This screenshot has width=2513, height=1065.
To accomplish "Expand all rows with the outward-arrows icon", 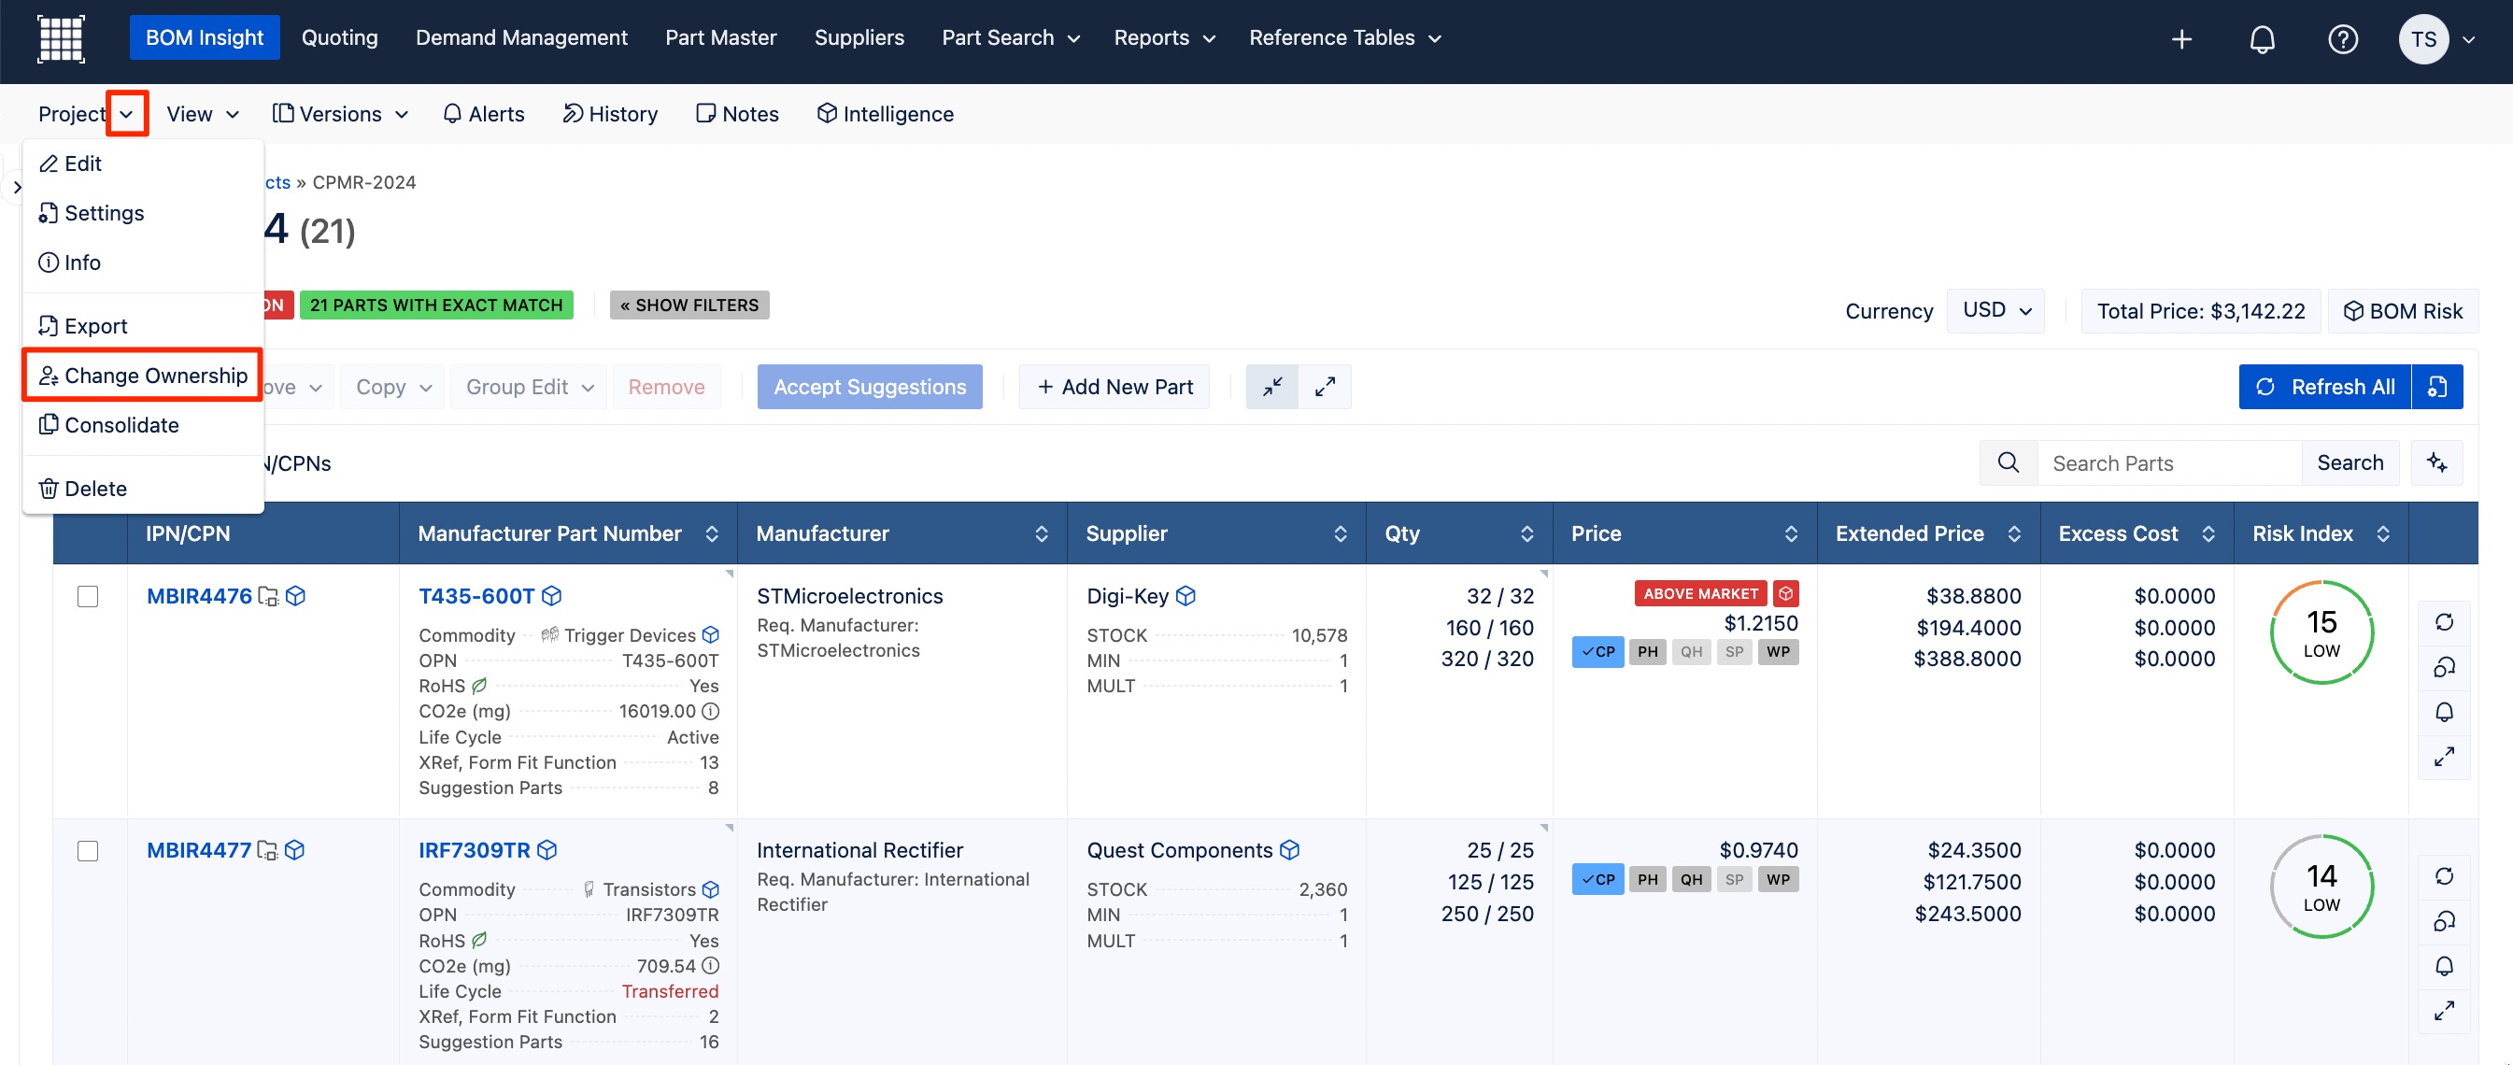I will click(x=1325, y=387).
